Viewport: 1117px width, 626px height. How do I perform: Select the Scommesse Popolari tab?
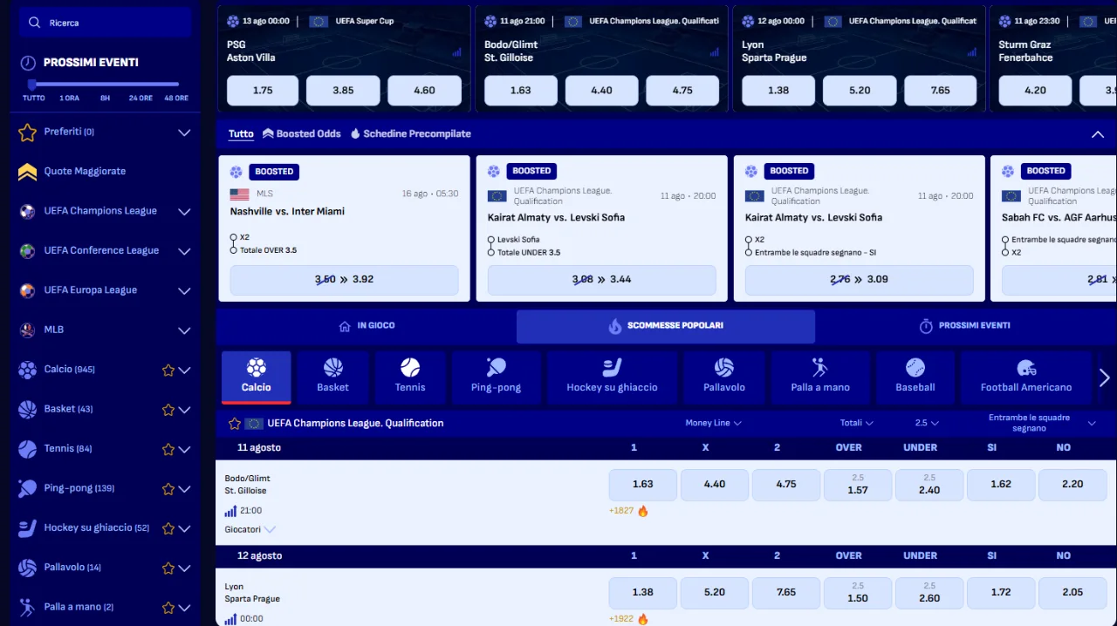pos(666,326)
